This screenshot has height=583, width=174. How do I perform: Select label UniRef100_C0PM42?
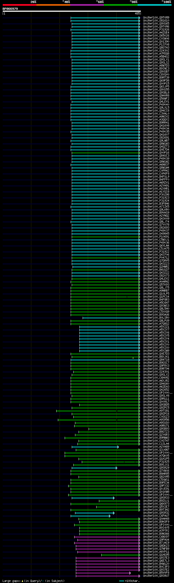coord(156,171)
